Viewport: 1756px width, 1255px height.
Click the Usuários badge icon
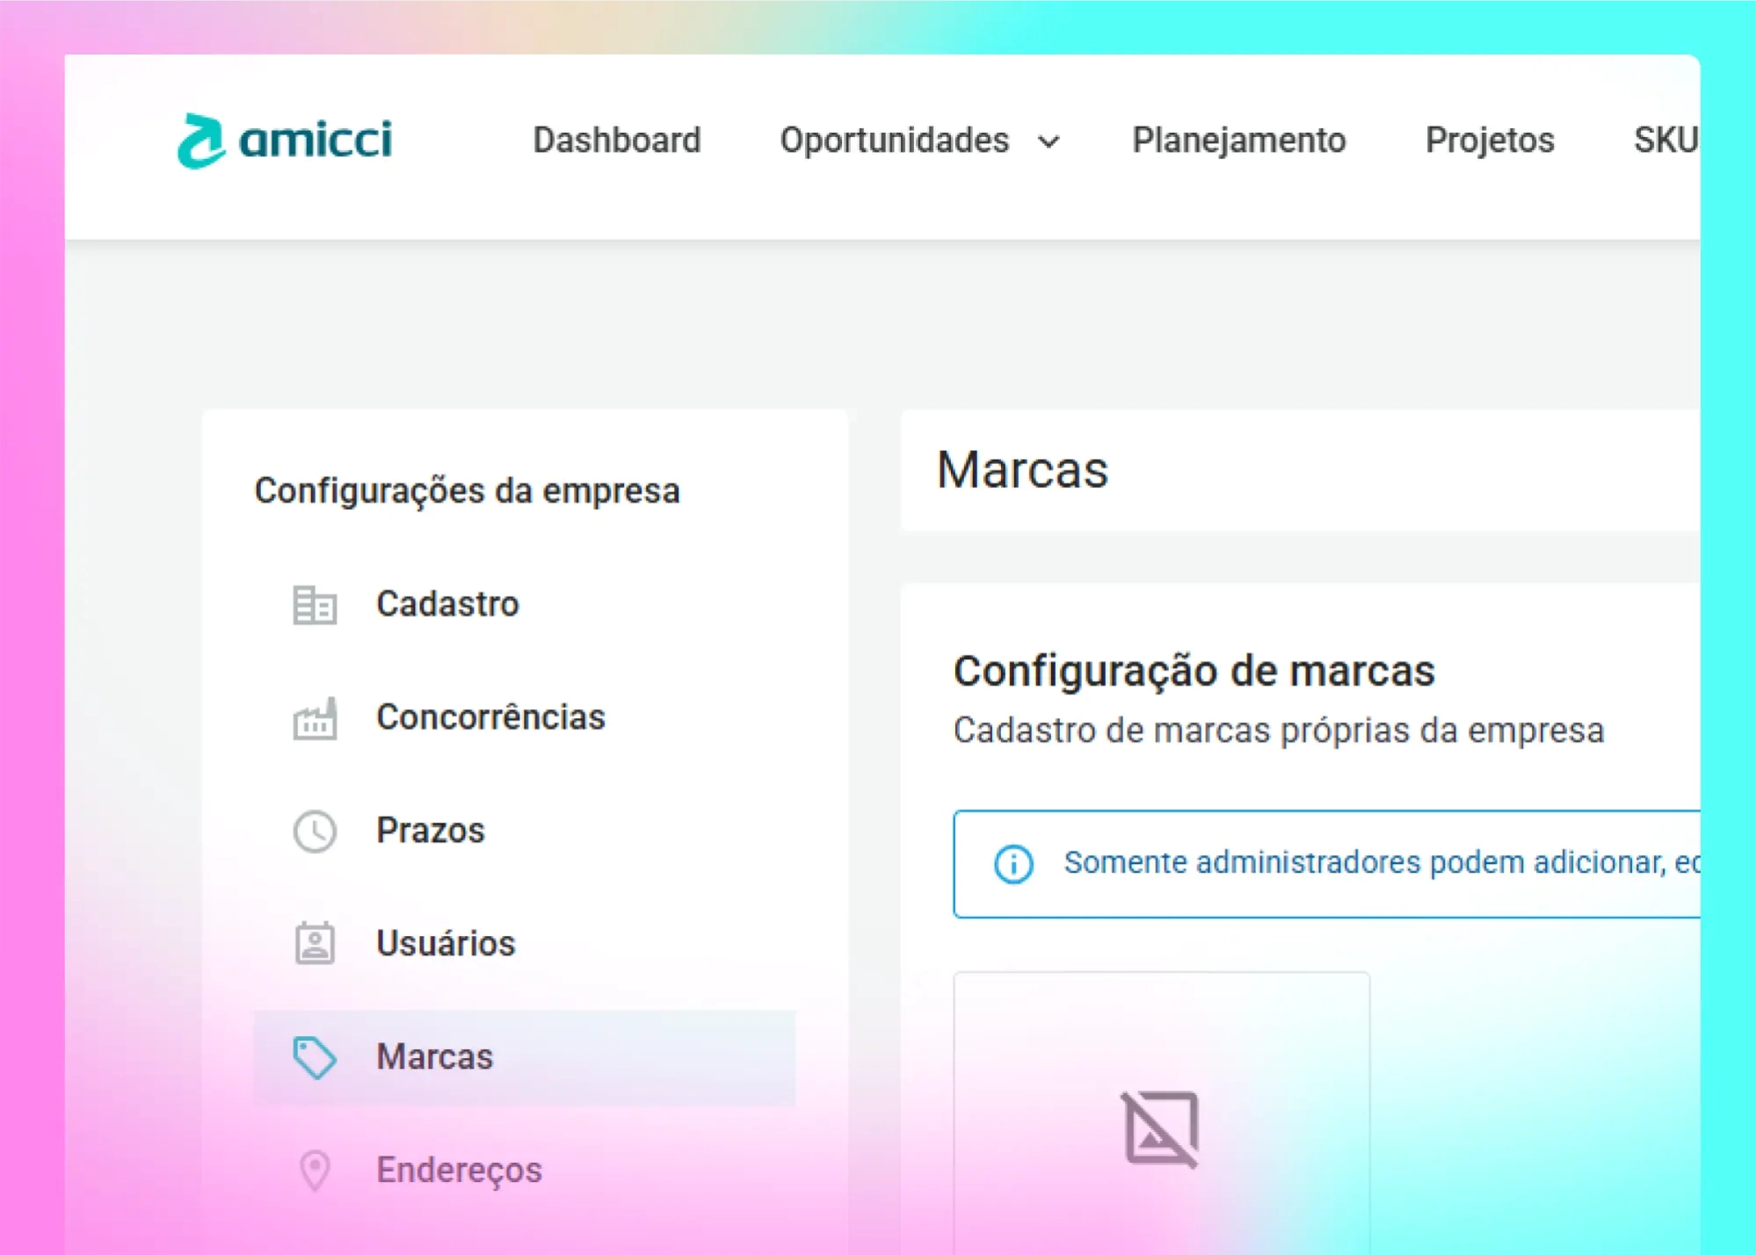315,944
